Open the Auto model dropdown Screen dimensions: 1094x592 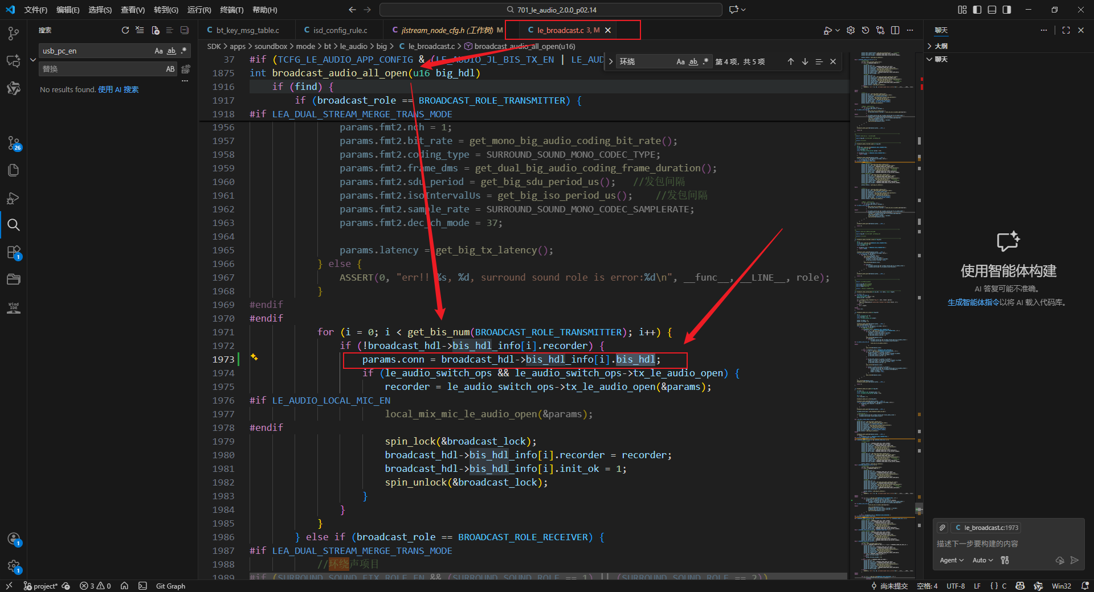982,560
